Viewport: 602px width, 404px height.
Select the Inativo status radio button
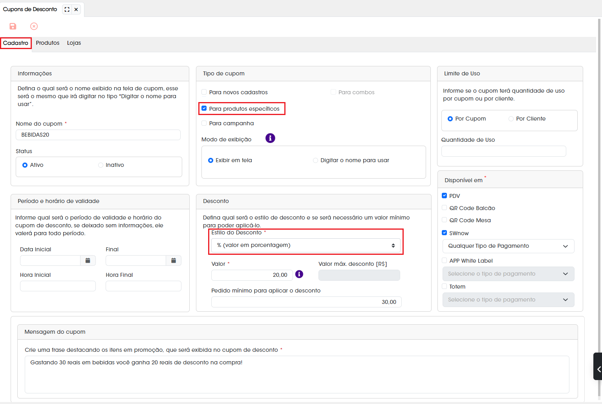101,165
